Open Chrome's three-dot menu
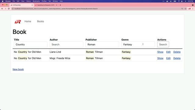This screenshot has height=110, width=195. click(x=193, y=9)
